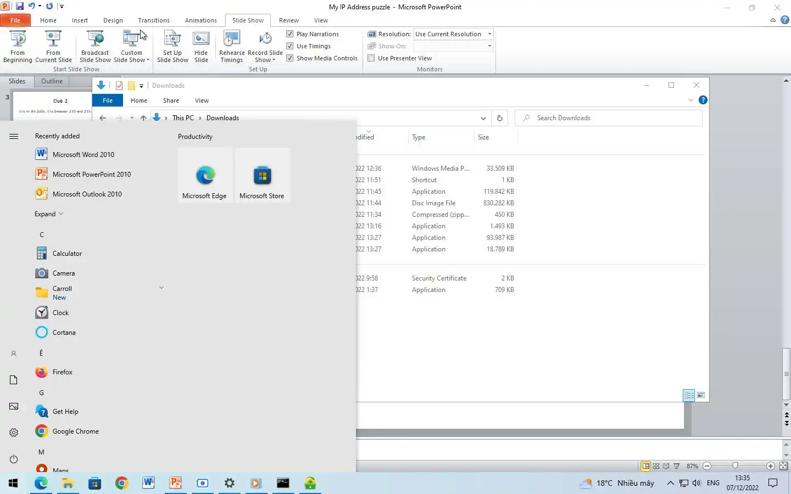Click the Hide Slide button
This screenshot has height=494, width=791.
[x=201, y=47]
